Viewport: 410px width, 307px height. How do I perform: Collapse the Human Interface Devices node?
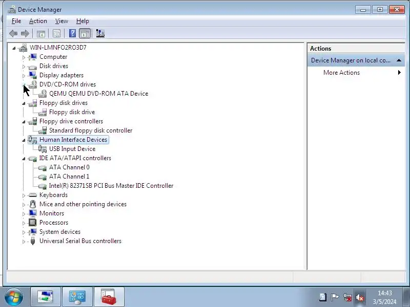[x=24, y=140]
